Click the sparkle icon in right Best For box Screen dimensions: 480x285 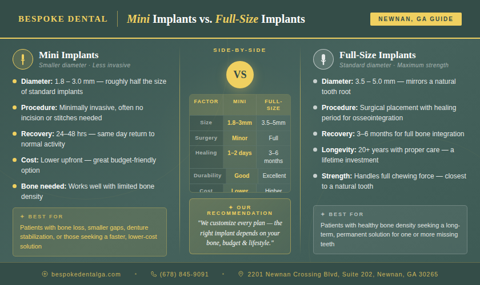[x=323, y=214]
